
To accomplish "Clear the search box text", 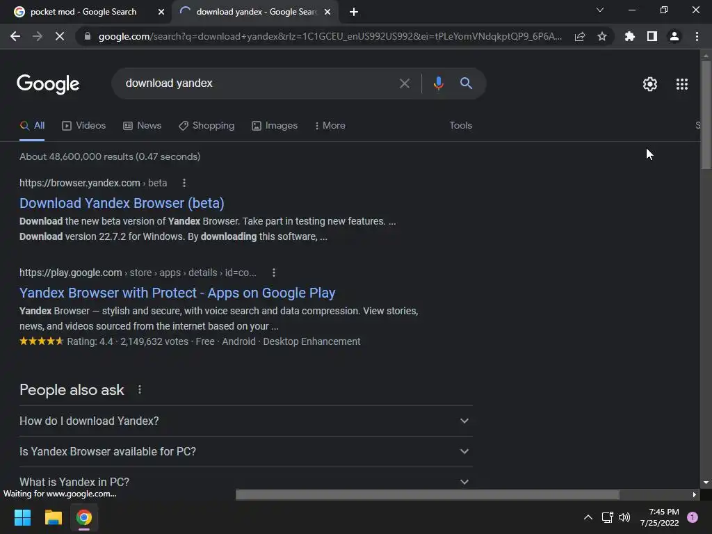I will pyautogui.click(x=405, y=83).
